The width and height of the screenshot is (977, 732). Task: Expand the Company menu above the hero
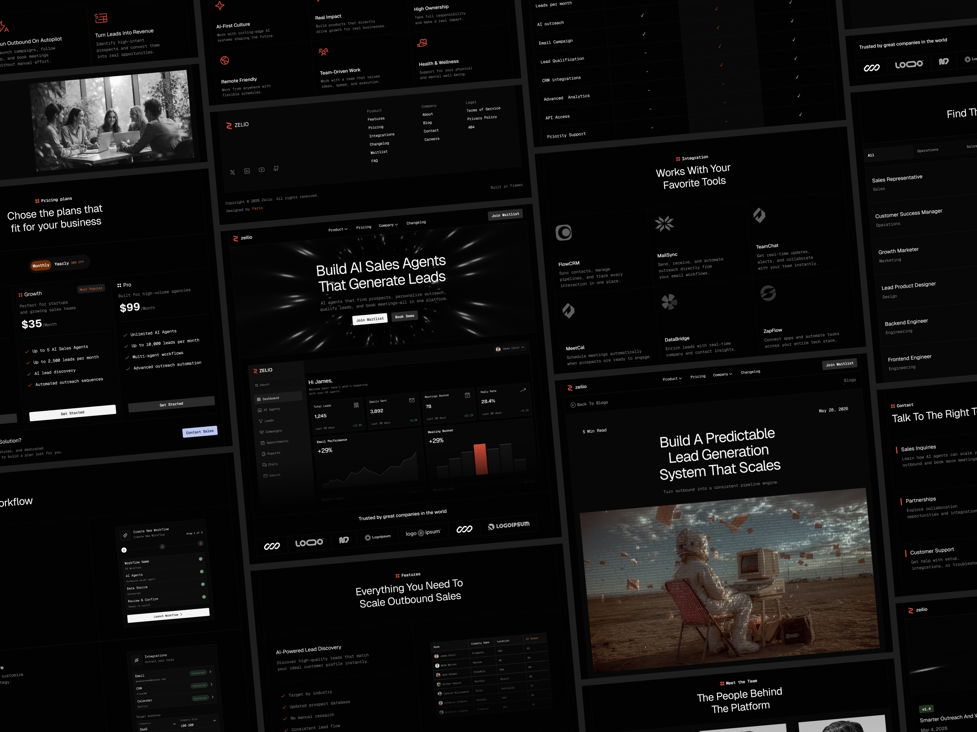(x=388, y=225)
